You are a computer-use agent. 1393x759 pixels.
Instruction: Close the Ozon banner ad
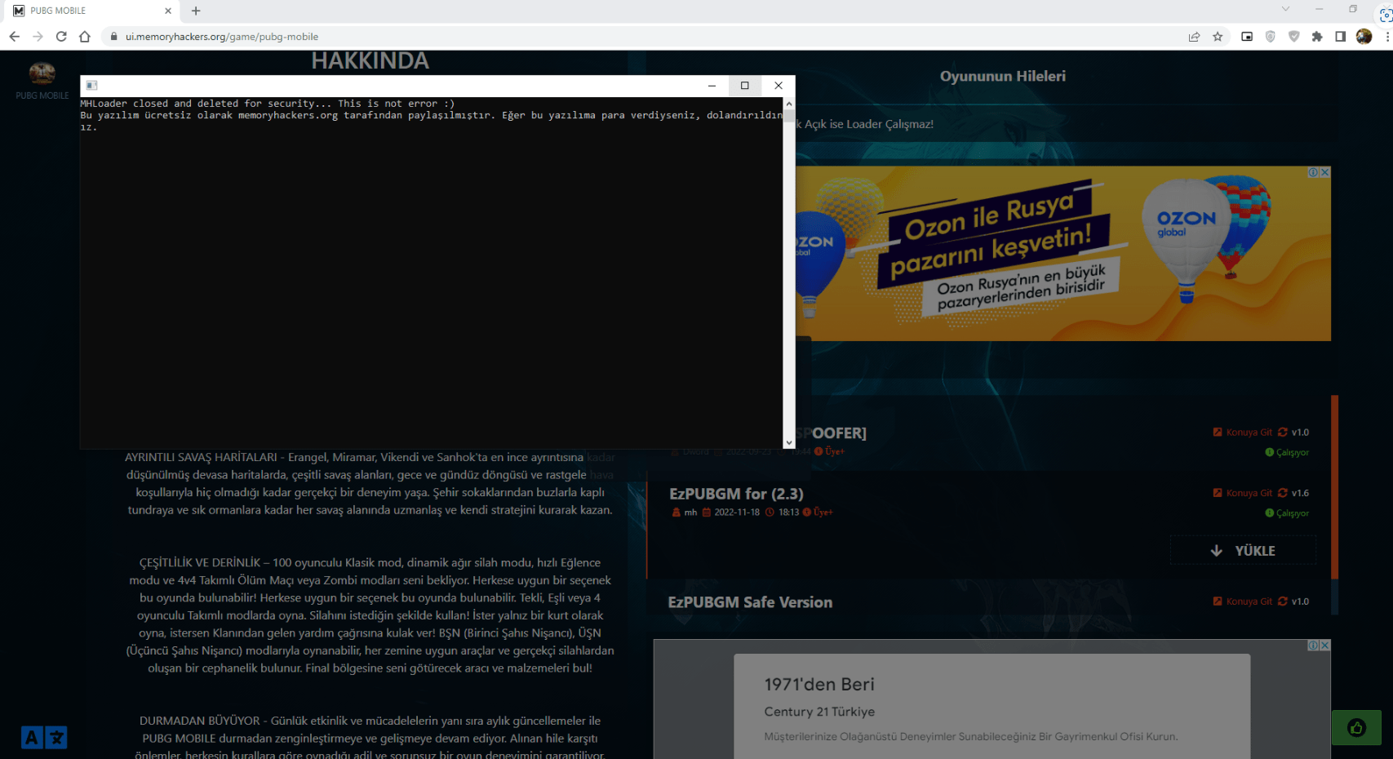pyautogui.click(x=1325, y=172)
